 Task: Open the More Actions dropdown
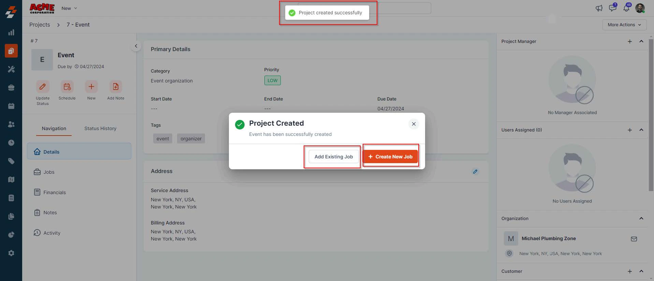pyautogui.click(x=624, y=25)
